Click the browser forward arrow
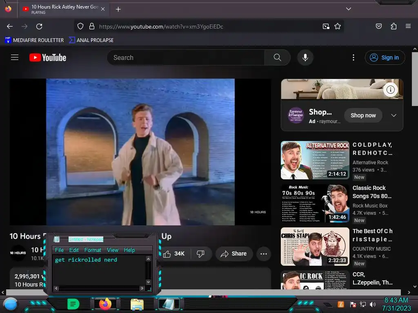Viewport: 418px width, 313px height. coord(24,26)
